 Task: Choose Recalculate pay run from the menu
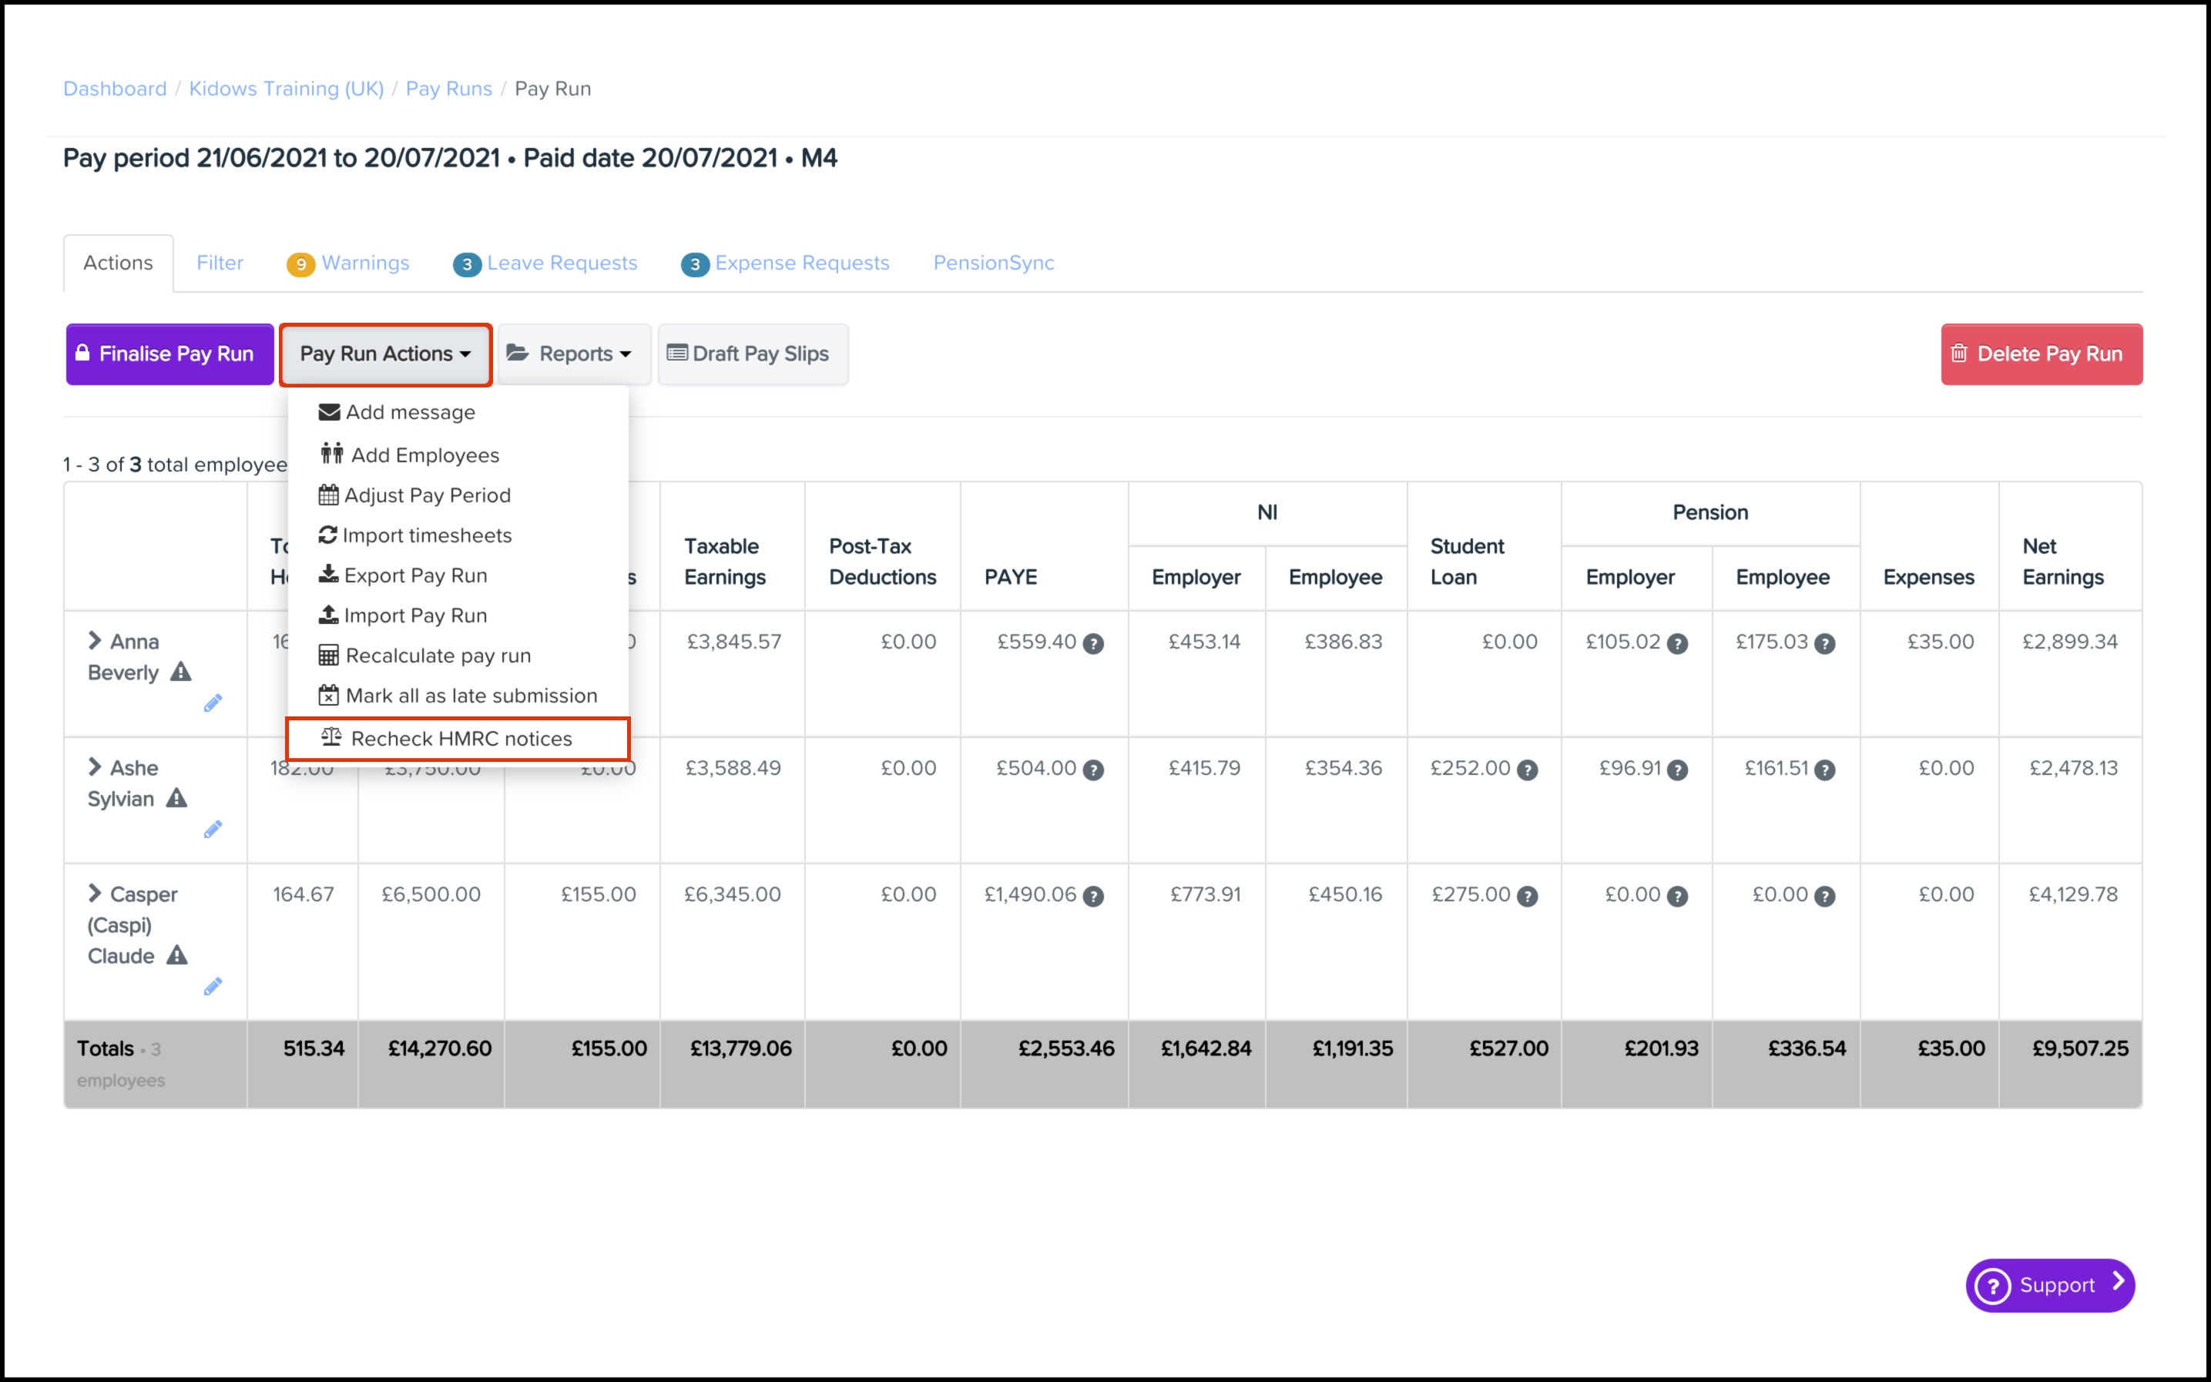[x=437, y=656]
